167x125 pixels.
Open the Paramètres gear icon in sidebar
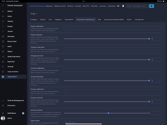(3, 105)
